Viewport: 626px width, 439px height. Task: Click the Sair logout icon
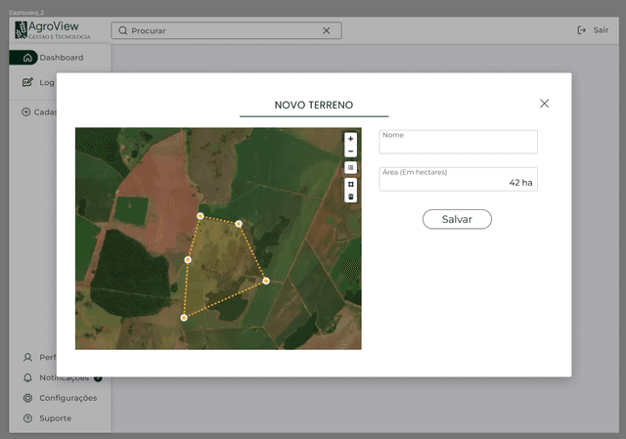[x=582, y=30]
